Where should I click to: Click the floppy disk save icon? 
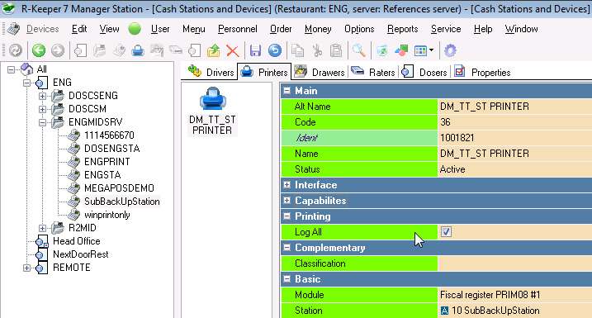coord(256,50)
